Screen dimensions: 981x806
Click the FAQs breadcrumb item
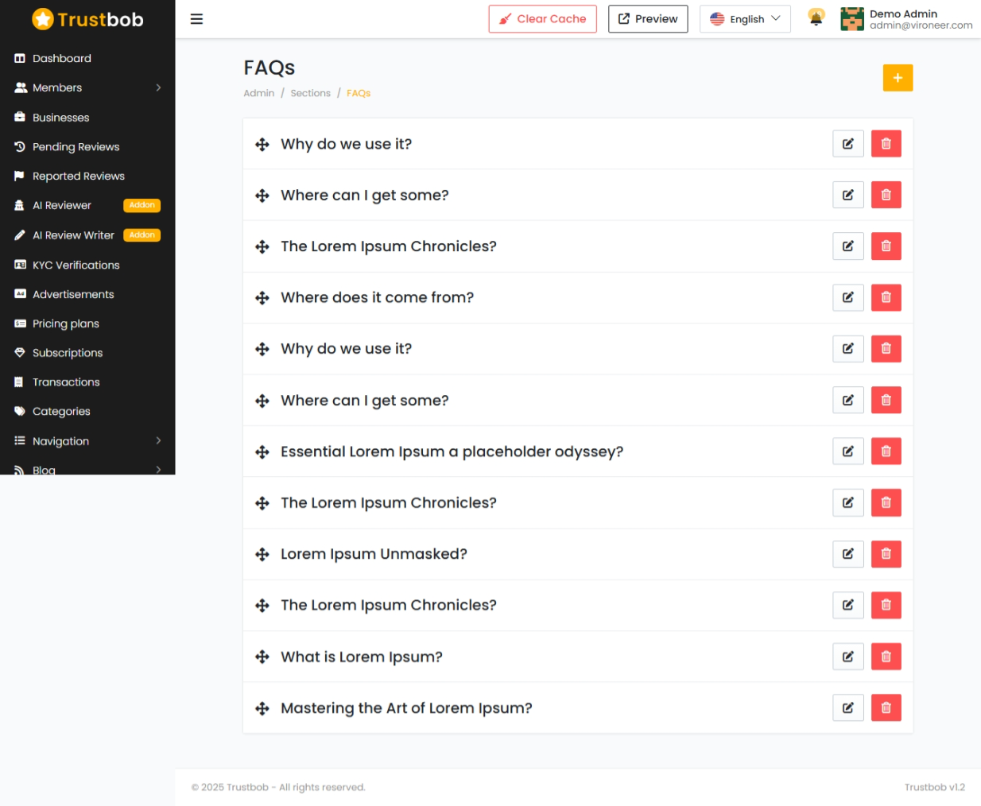(x=359, y=93)
